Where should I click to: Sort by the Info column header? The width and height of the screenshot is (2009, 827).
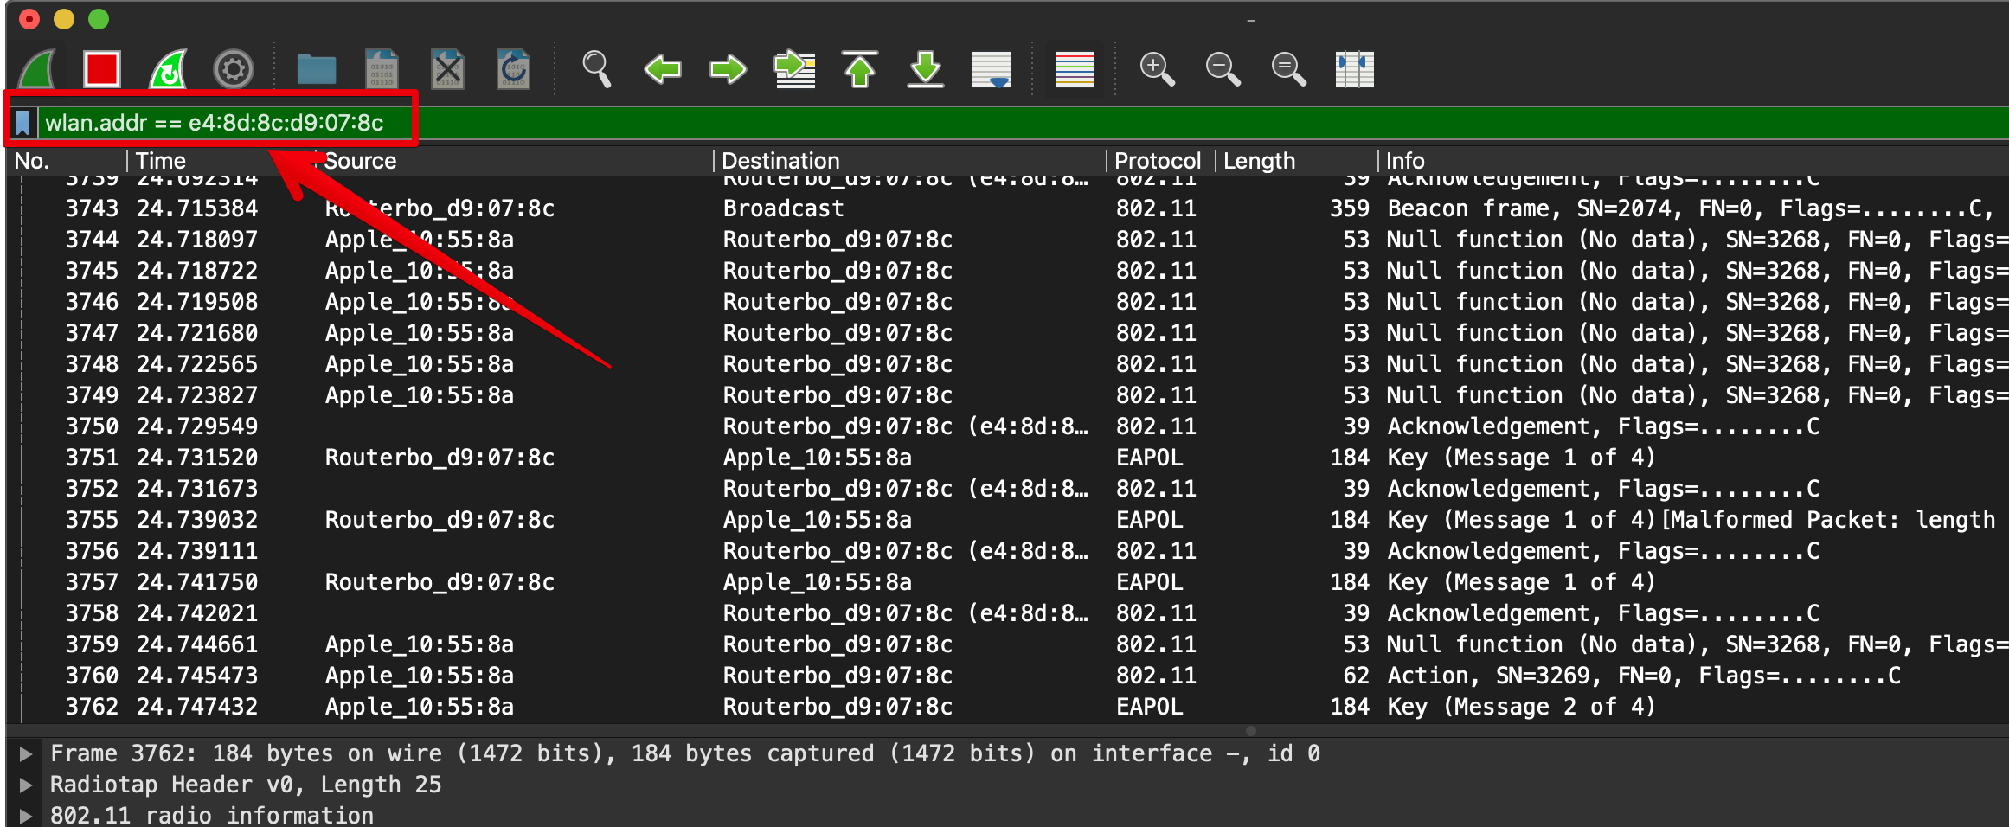coord(1692,161)
